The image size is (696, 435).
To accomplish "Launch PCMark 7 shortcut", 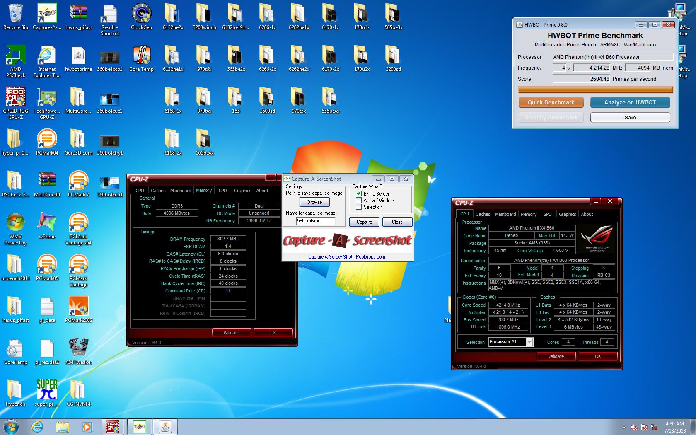I will pos(78,184).
